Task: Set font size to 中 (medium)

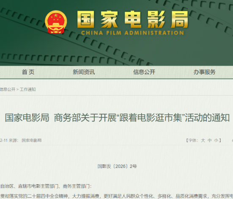Action: coord(209,140)
